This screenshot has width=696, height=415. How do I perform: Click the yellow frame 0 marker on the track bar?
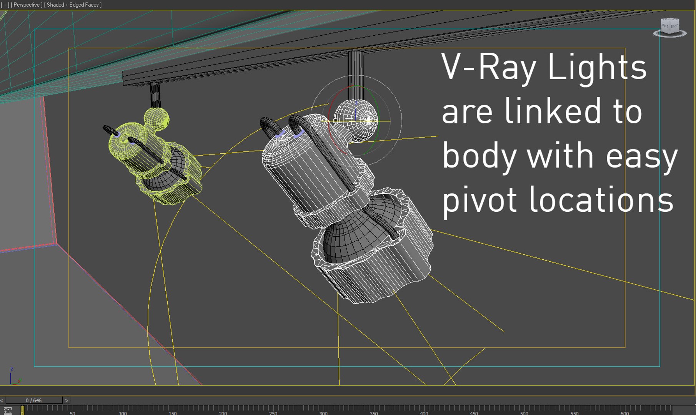22,410
